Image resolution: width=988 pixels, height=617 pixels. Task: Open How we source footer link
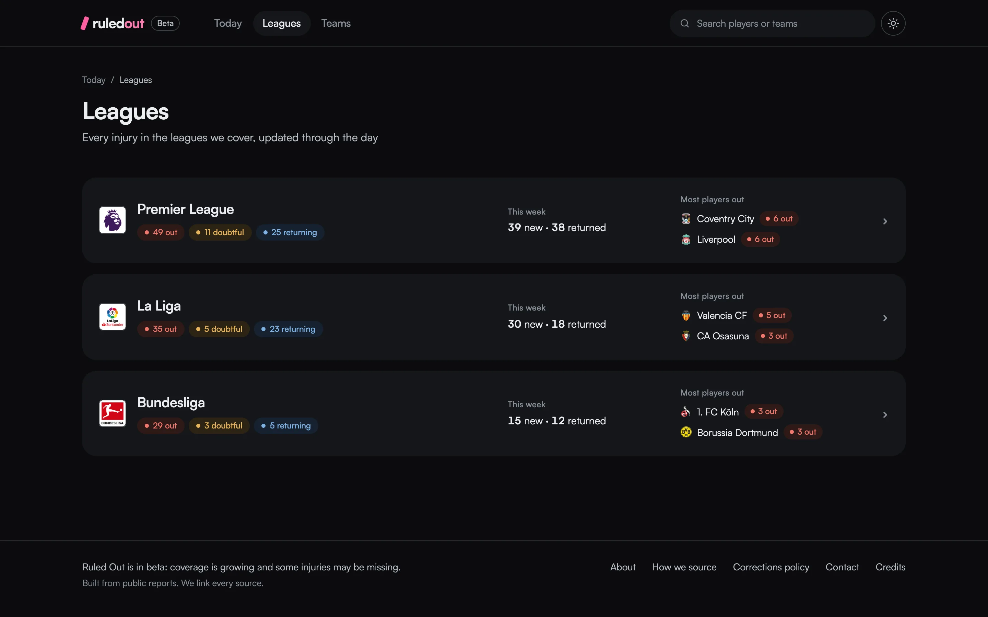(x=684, y=567)
